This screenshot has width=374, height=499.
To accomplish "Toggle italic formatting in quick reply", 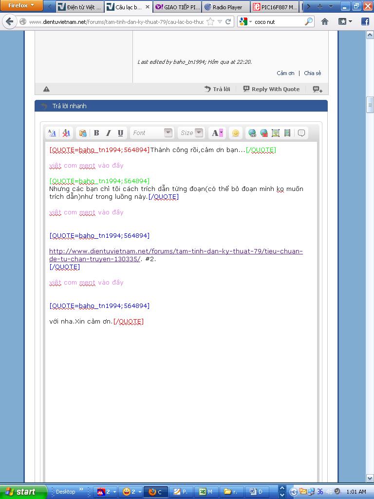I will pyautogui.click(x=109, y=133).
